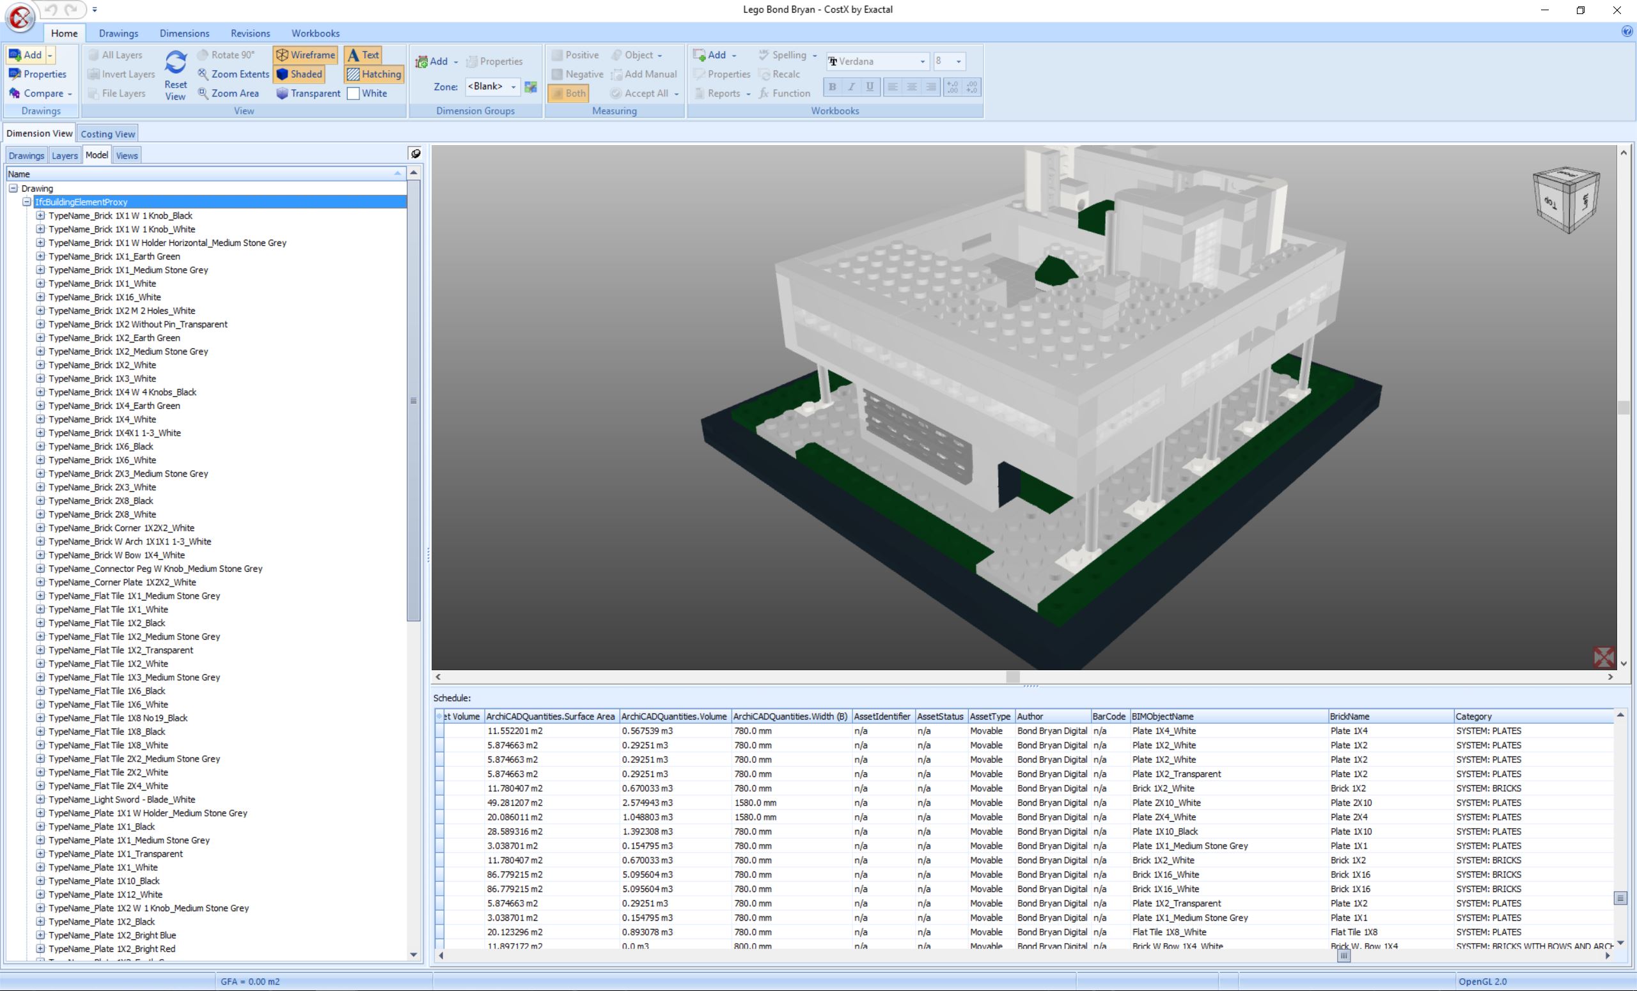The height and width of the screenshot is (991, 1637).
Task: Enable Transparent view mode
Action: pyautogui.click(x=308, y=93)
